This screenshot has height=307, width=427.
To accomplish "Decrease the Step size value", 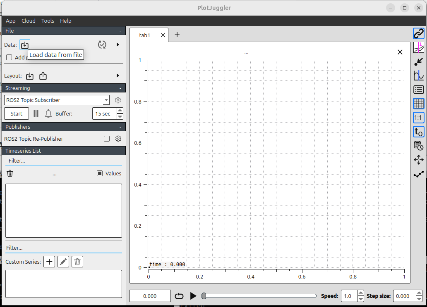I will pyautogui.click(x=419, y=299).
